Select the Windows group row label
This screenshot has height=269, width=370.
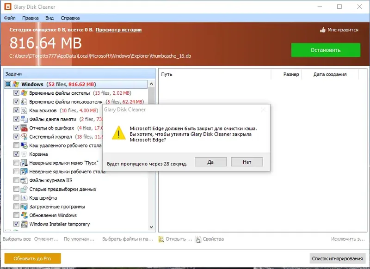32,84
